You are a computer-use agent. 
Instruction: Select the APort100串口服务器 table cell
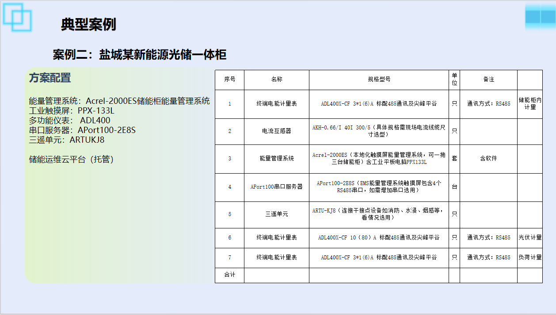[x=277, y=187]
